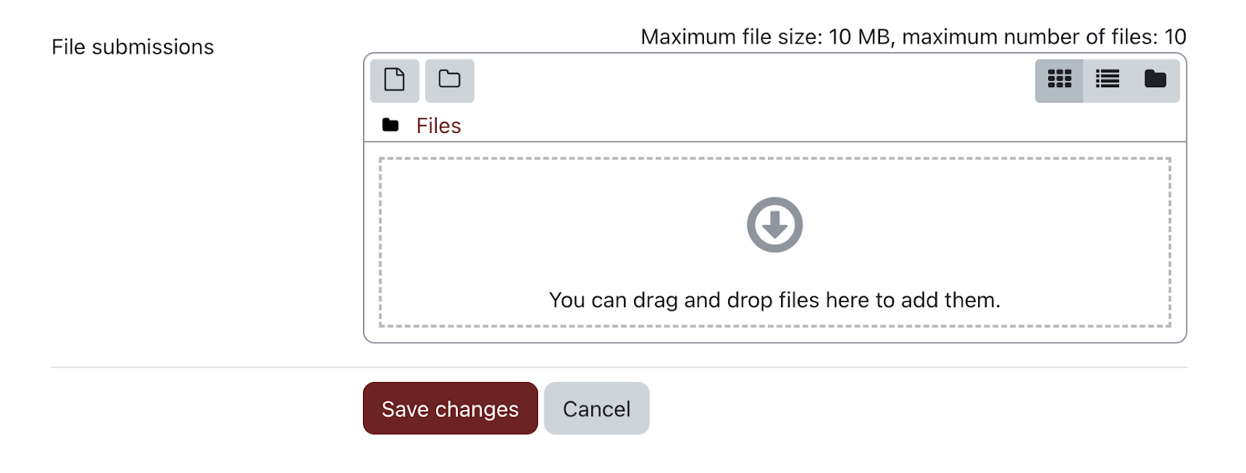The height and width of the screenshot is (473, 1246).
Task: Open the Files root directory breadcrumb
Action: coord(438,124)
